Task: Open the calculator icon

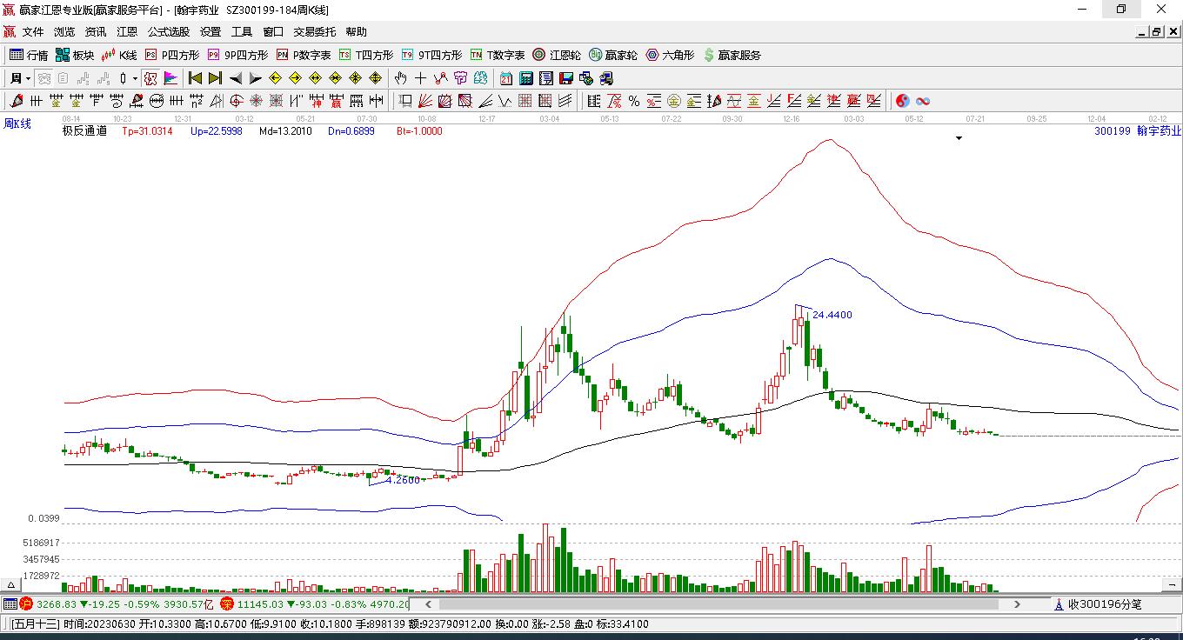Action: tap(525, 77)
